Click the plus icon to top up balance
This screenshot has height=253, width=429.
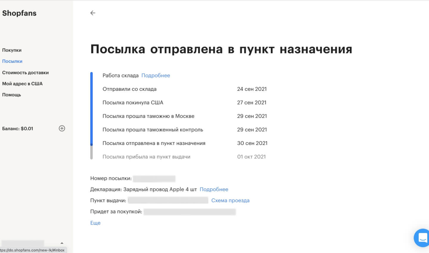[62, 128]
